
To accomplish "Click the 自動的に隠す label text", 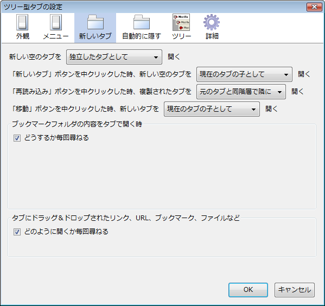I will (142, 36).
